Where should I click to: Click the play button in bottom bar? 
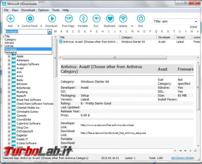pos(175,151)
